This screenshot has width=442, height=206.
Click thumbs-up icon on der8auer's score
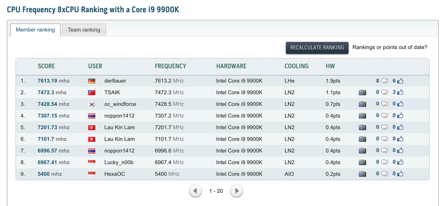tap(400, 81)
